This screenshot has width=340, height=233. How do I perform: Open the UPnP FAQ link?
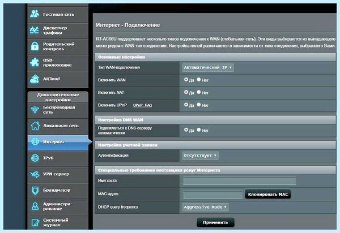pyautogui.click(x=142, y=105)
